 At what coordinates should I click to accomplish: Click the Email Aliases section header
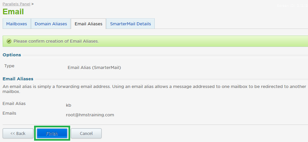[18, 79]
